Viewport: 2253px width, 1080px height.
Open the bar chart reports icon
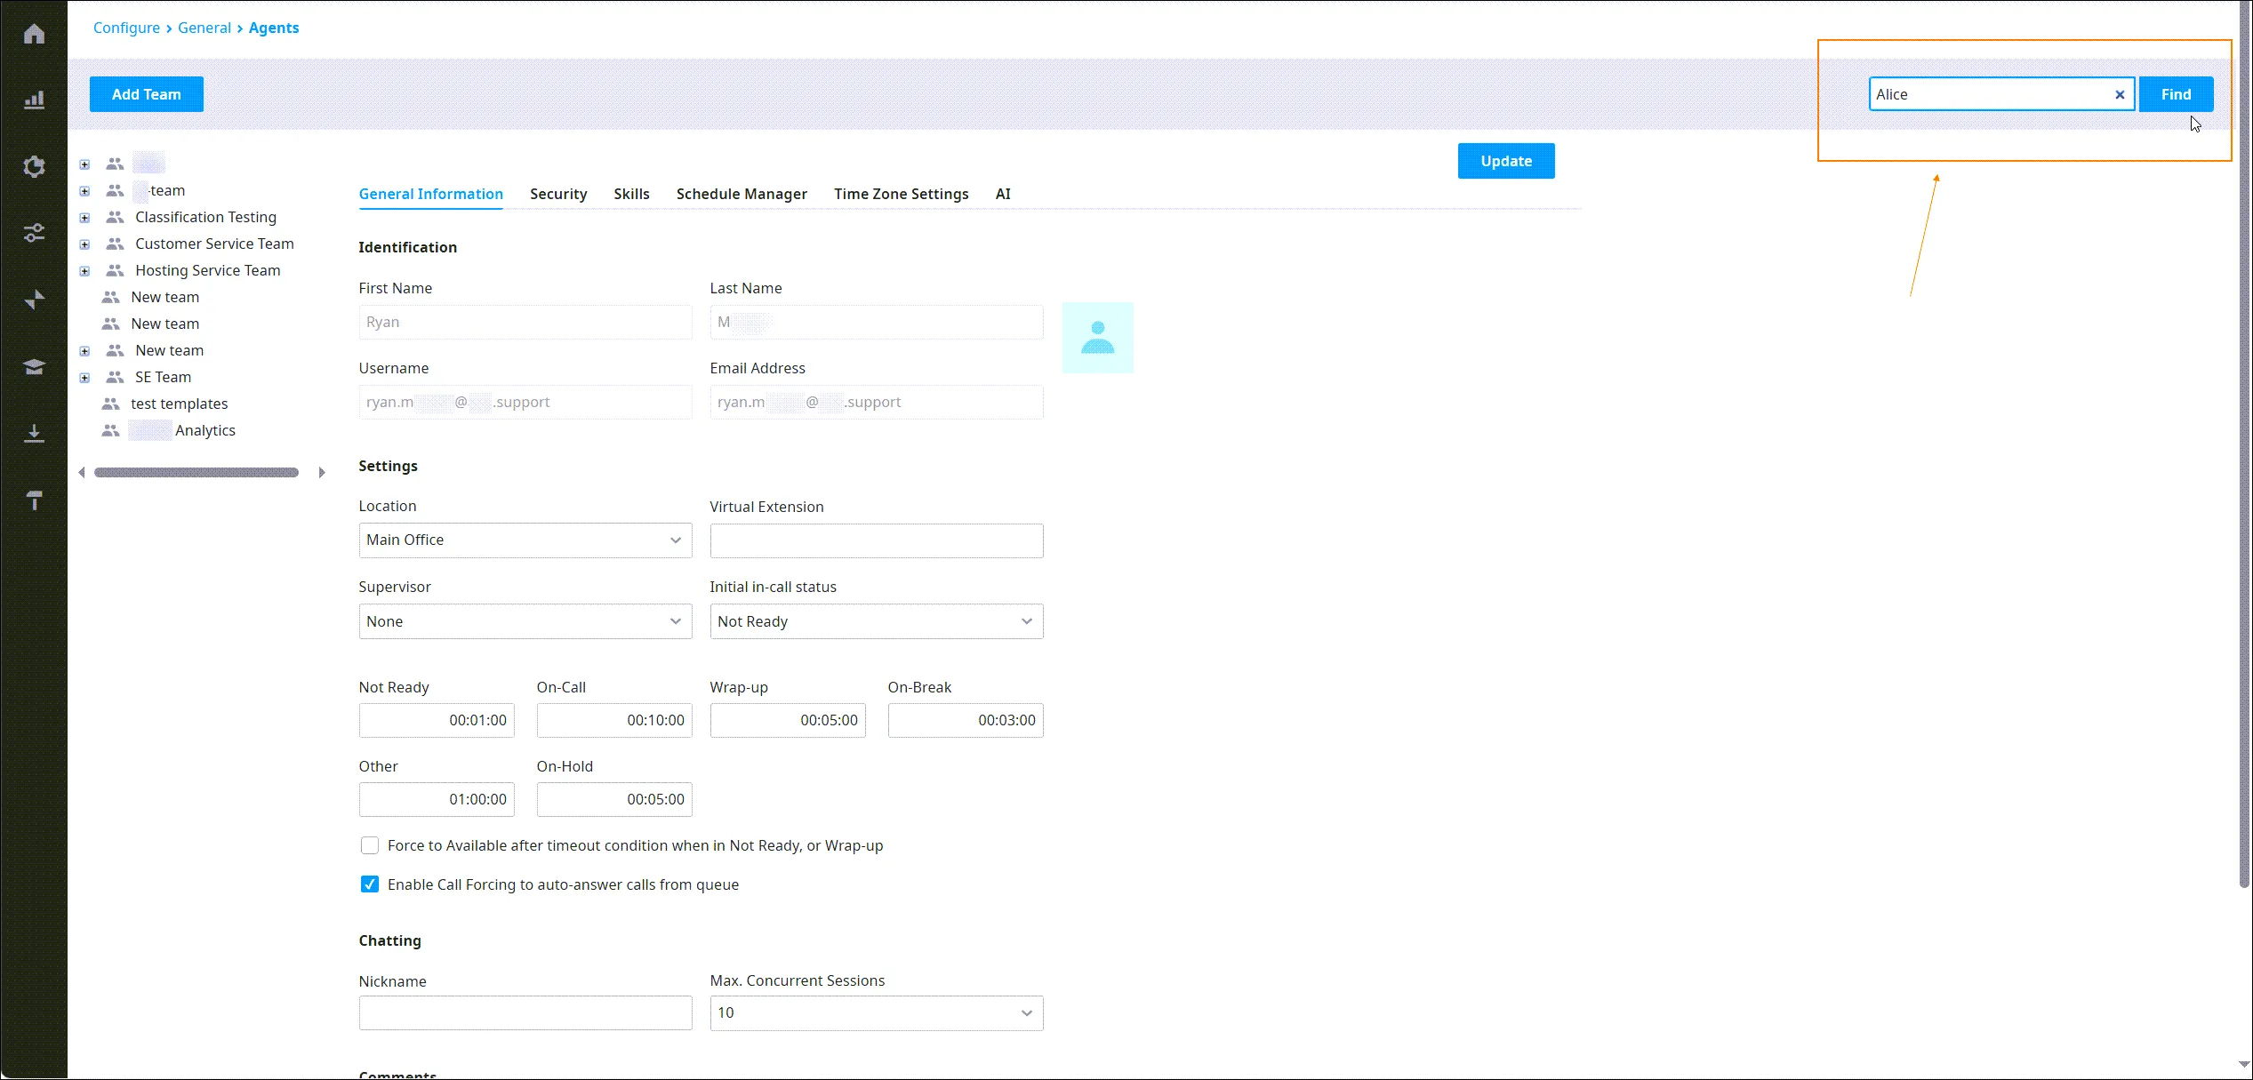[x=34, y=100]
